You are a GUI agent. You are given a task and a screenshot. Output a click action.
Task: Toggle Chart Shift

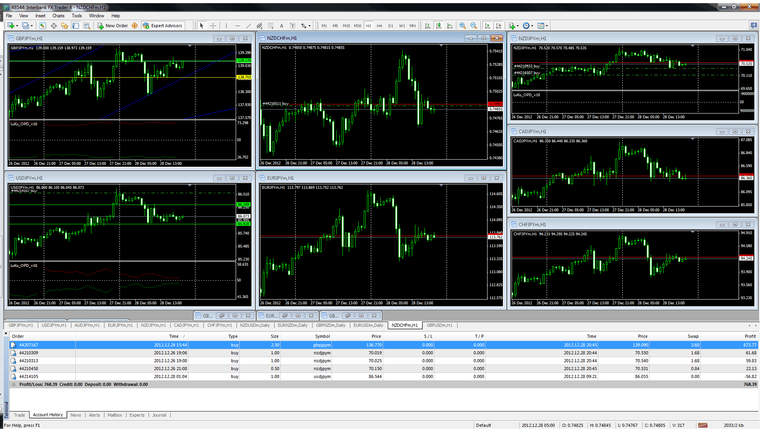click(499, 26)
